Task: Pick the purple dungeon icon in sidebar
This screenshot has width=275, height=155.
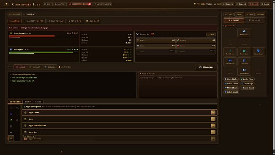Action: pyautogui.click(x=11, y=114)
